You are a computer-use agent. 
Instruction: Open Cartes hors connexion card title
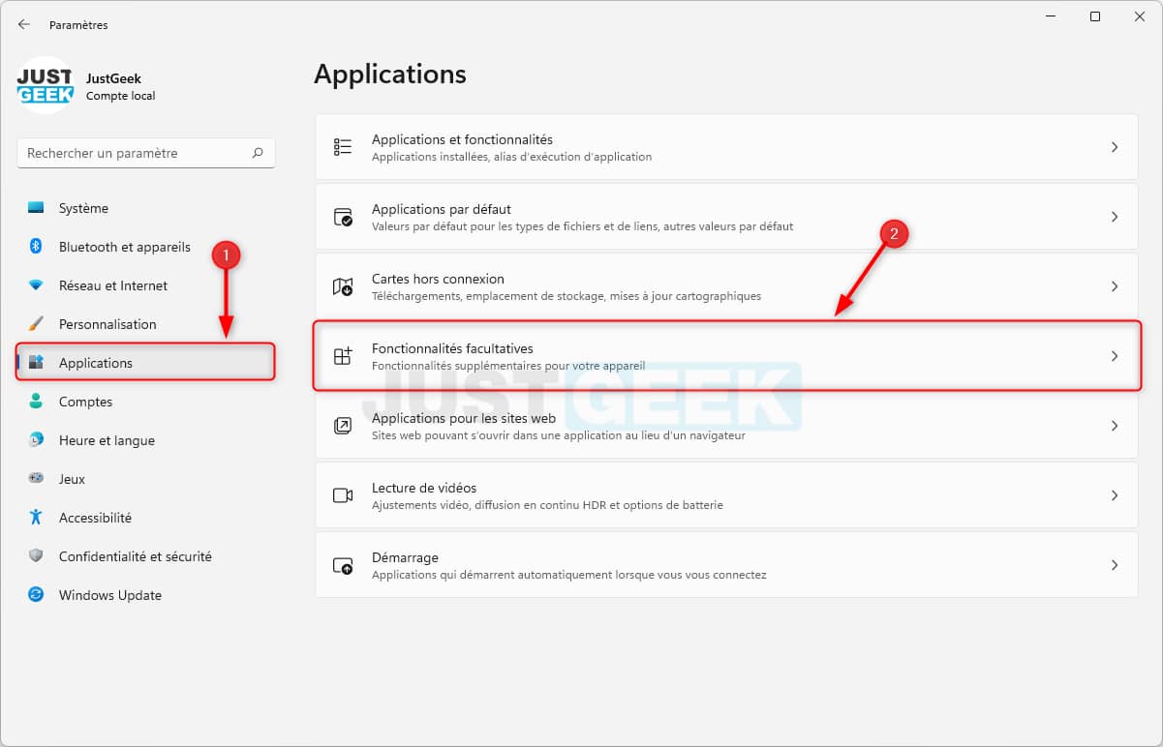click(438, 279)
